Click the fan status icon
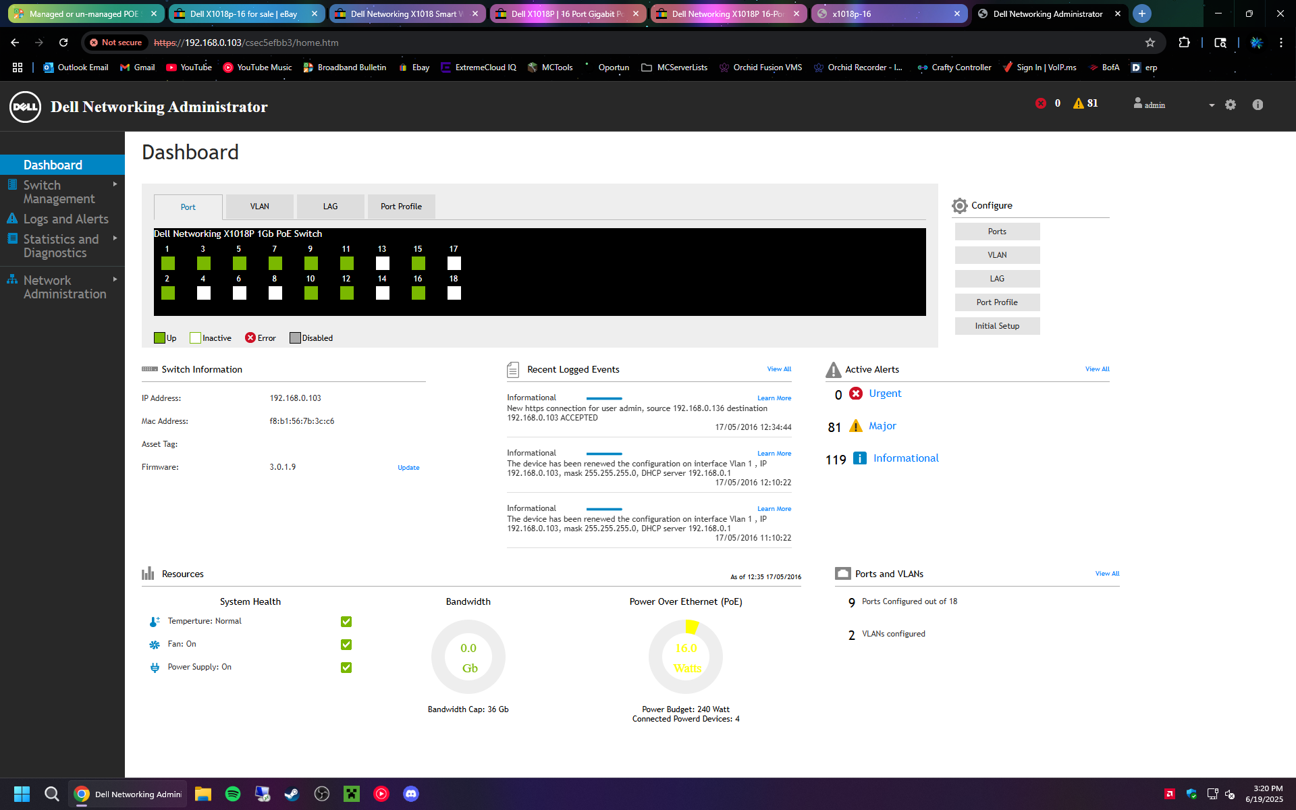The image size is (1296, 810). (x=155, y=645)
